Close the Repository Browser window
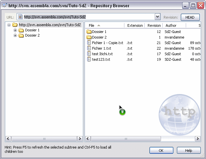 tap(201, 6)
